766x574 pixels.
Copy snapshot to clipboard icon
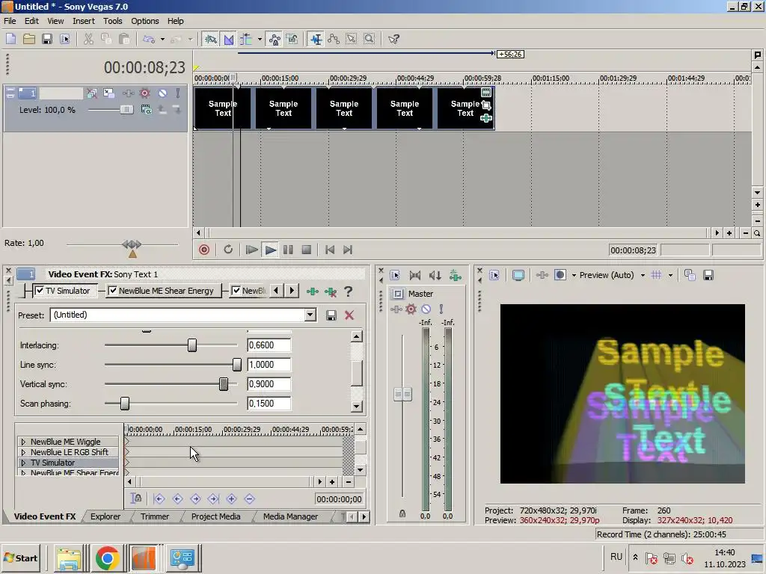click(690, 275)
